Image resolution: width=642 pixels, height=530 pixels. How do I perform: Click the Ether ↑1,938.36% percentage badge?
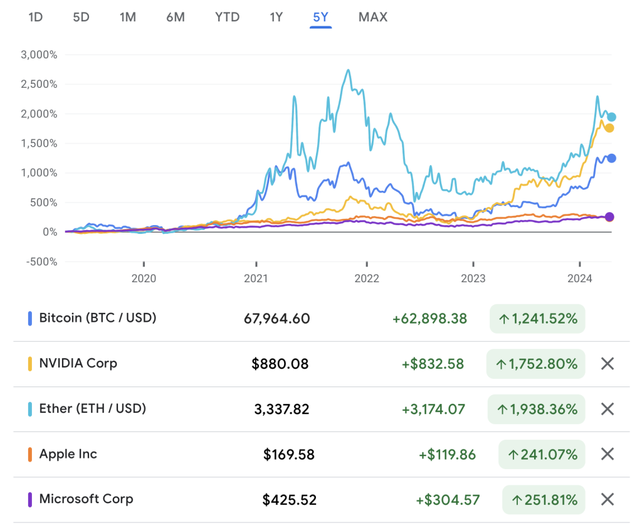[x=537, y=409]
